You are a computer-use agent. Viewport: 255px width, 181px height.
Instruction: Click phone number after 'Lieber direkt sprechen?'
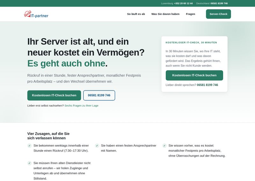coord(208,85)
